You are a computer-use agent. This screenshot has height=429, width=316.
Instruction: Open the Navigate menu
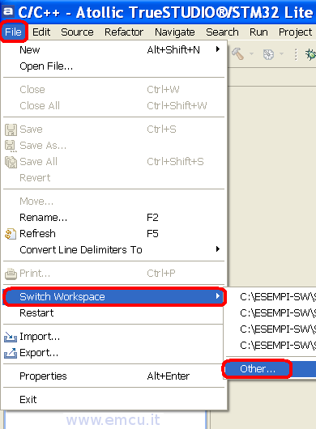pos(175,32)
